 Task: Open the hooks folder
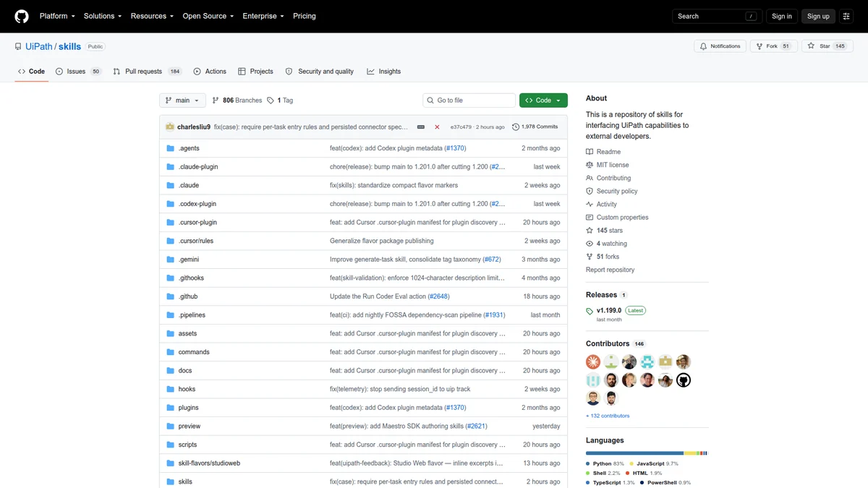(187, 389)
